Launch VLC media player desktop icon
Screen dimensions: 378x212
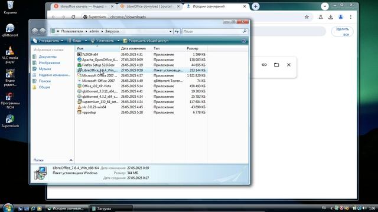pos(10,55)
